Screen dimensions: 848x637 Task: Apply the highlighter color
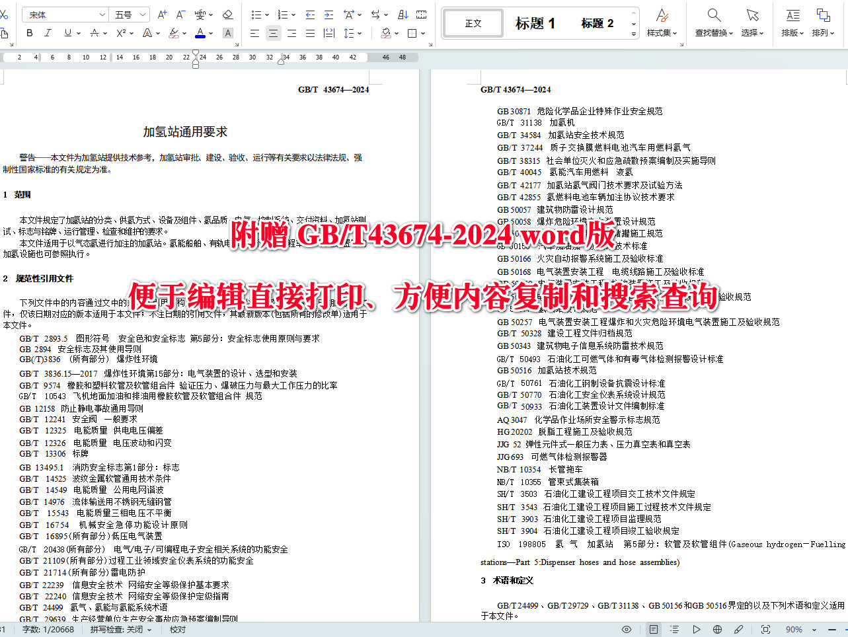[173, 33]
